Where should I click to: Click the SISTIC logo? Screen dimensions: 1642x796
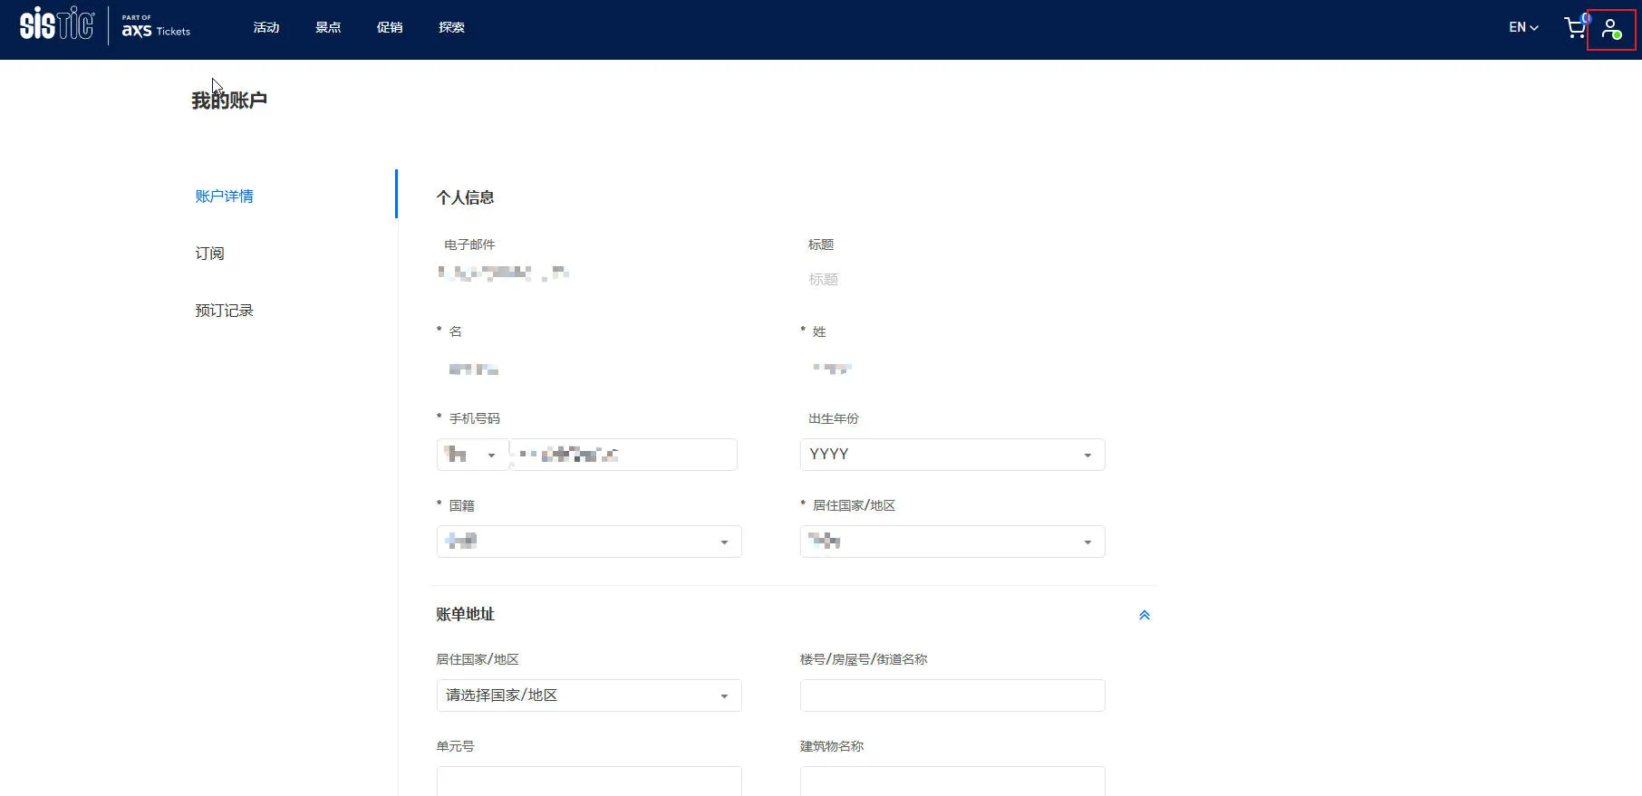pos(56,24)
